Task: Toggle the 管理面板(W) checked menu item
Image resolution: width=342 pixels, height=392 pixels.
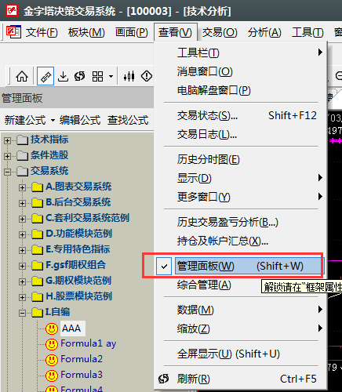Action: coord(240,267)
